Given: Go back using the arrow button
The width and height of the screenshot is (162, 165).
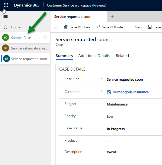Looking at the screenshot, I should (x=56, y=27).
